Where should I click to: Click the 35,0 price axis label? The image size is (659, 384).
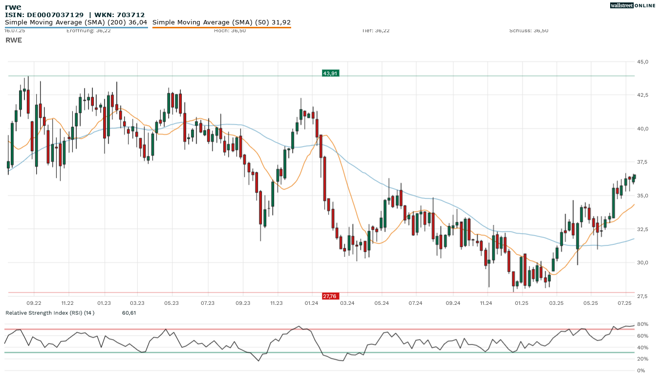point(642,195)
